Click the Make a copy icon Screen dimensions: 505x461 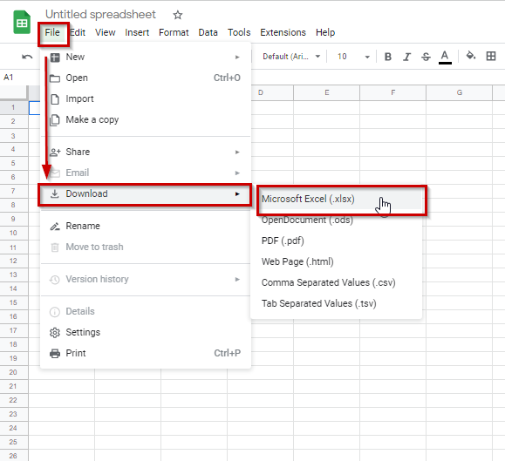point(54,120)
